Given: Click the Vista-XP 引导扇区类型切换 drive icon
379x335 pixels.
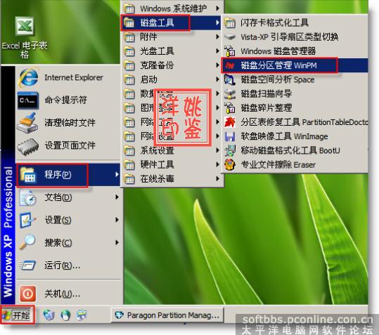Looking at the screenshot, I should point(230,37).
